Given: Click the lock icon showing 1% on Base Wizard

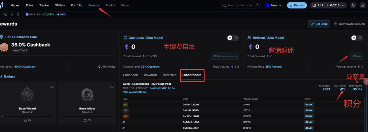Looking at the screenshot, I should click(25, 120).
